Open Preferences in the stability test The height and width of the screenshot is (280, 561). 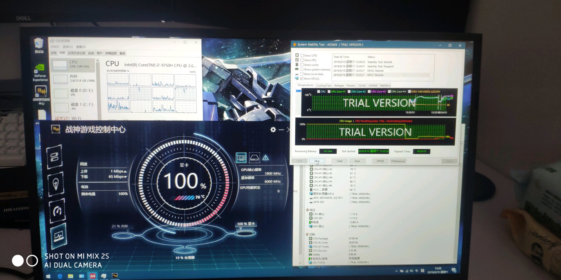[x=398, y=161]
